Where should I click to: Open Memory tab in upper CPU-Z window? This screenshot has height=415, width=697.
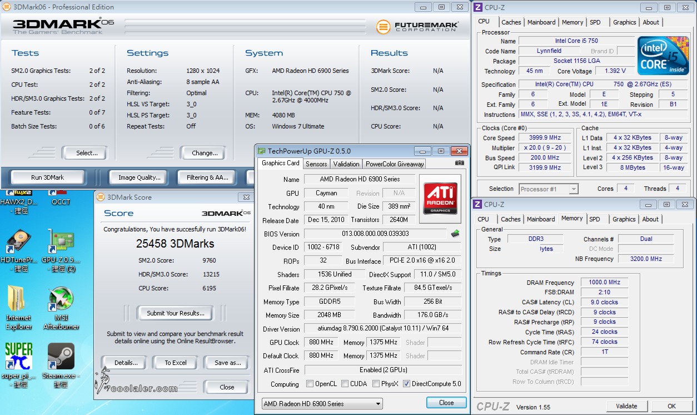572,22
